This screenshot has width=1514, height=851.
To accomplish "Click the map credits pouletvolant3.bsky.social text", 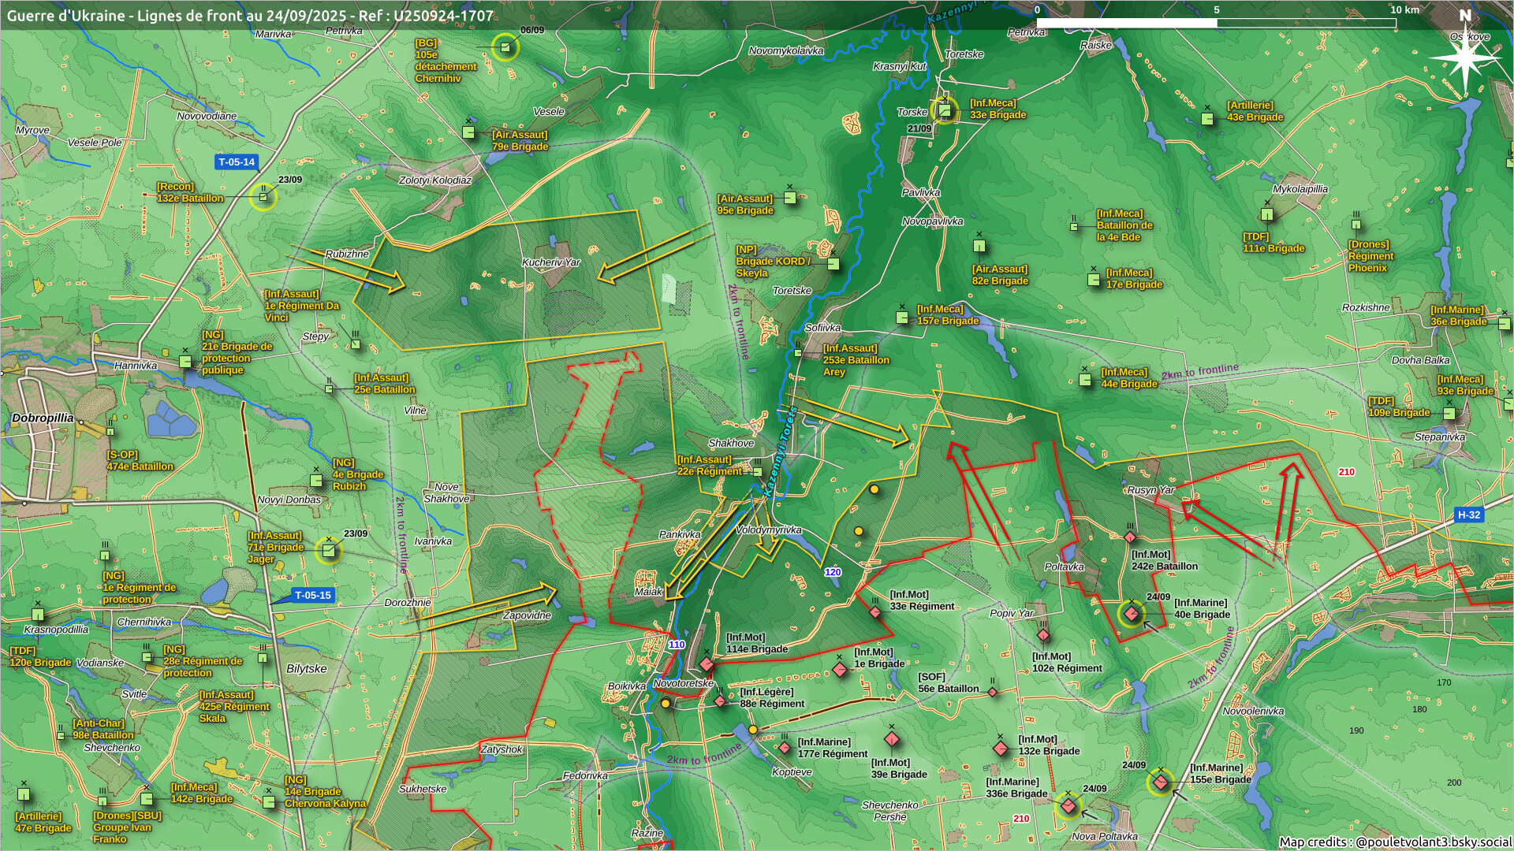I will coord(1394,842).
